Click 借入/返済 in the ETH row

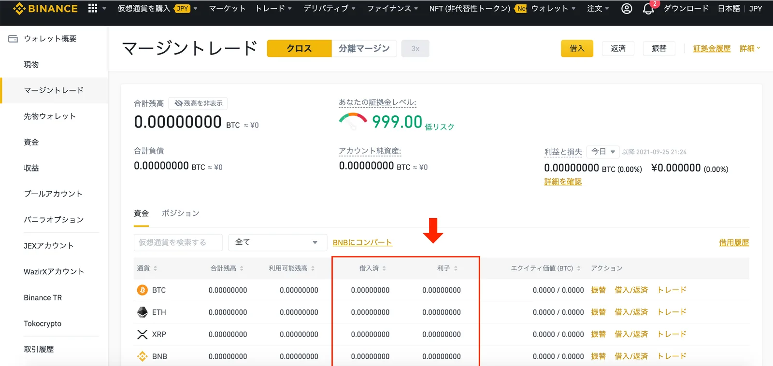tap(631, 312)
